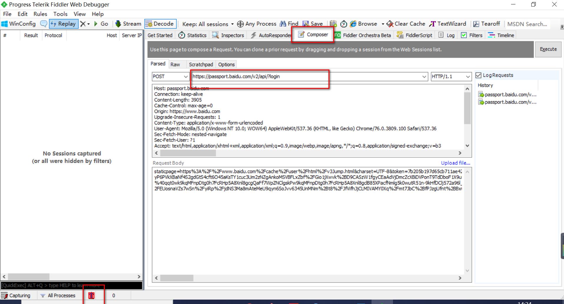This screenshot has height=304, width=564.
Task: Open the POST method dropdown
Action: [x=170, y=77]
